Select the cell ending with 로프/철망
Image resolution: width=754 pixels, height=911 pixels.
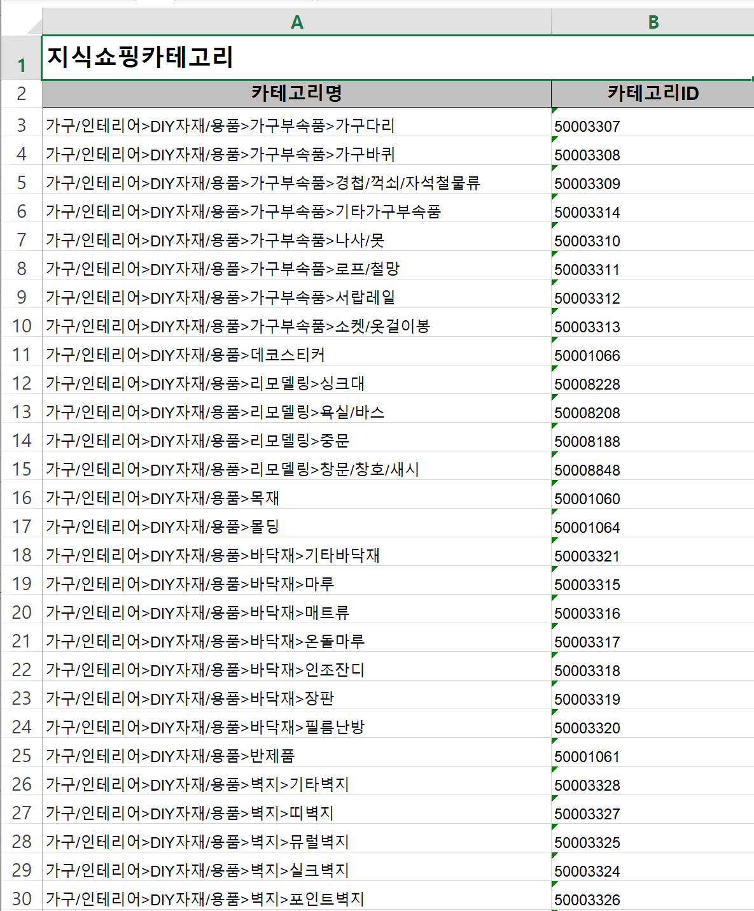tap(297, 265)
